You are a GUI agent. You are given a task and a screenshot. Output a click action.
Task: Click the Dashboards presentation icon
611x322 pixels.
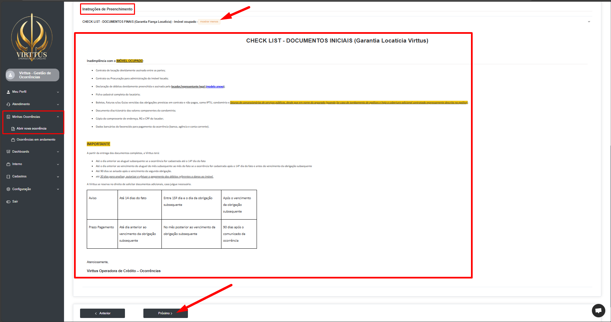[x=8, y=152]
